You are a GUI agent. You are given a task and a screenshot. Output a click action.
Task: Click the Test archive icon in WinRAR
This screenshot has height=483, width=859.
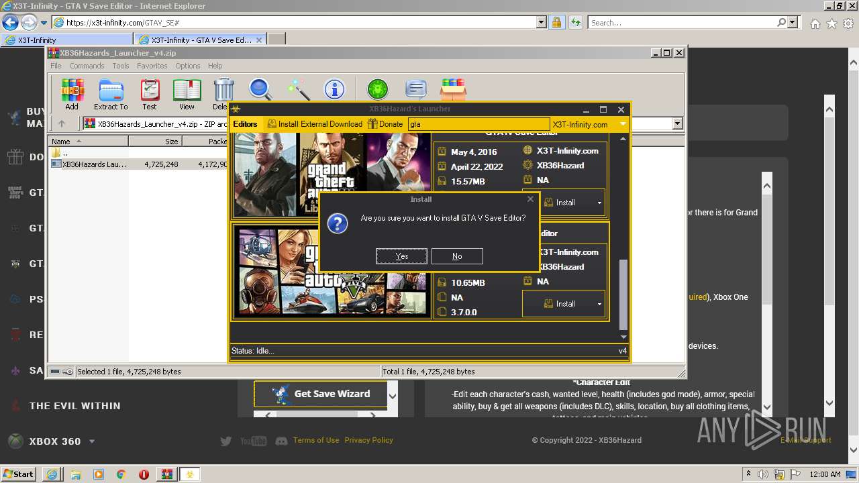[x=150, y=94]
